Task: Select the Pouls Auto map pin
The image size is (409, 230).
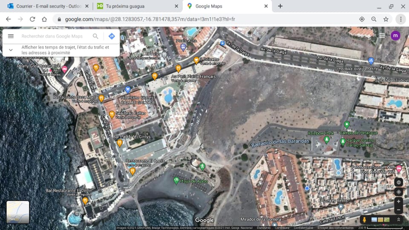Action: [x=183, y=47]
